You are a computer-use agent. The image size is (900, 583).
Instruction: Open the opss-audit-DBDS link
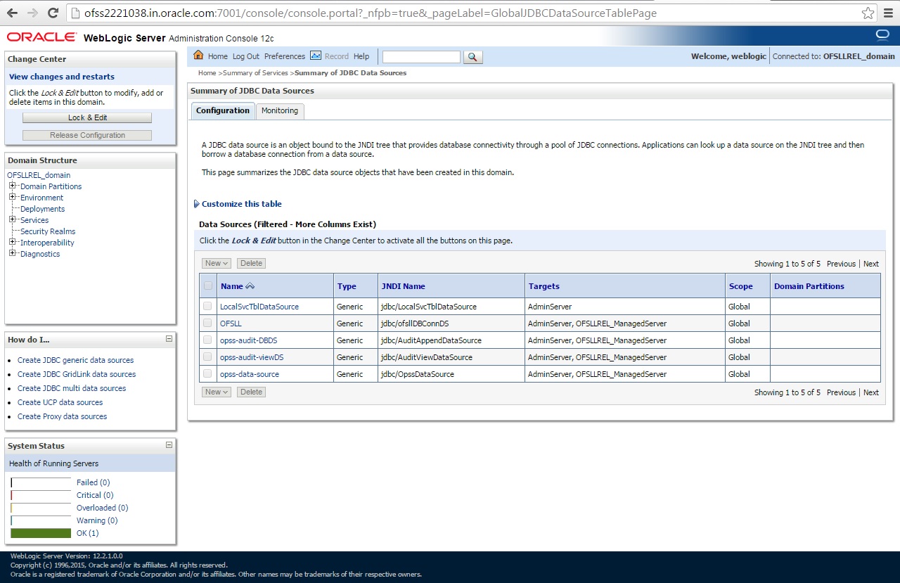point(248,340)
